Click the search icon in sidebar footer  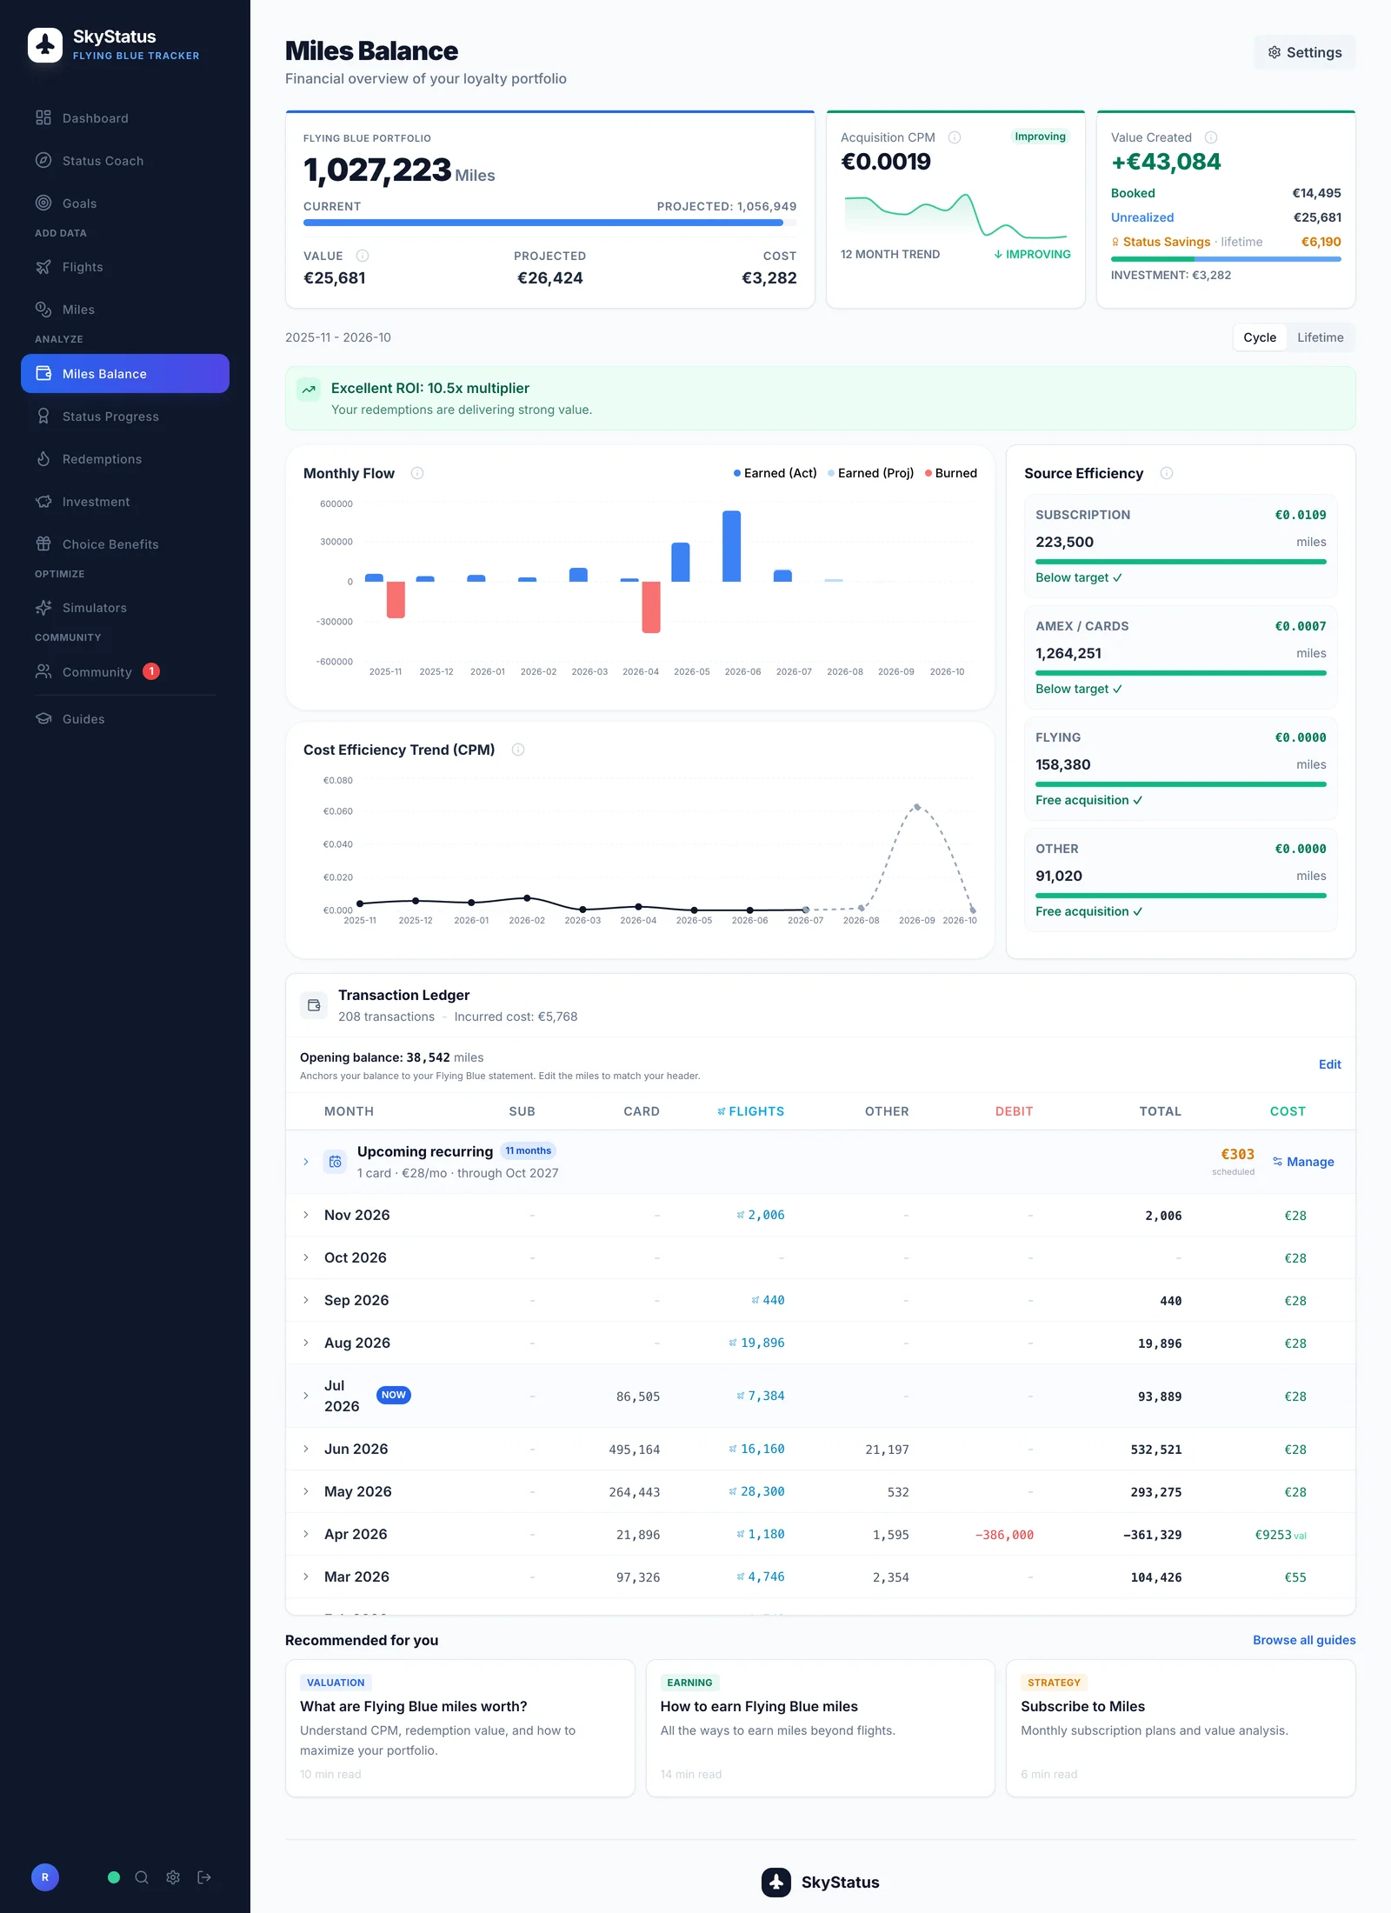pyautogui.click(x=142, y=1877)
